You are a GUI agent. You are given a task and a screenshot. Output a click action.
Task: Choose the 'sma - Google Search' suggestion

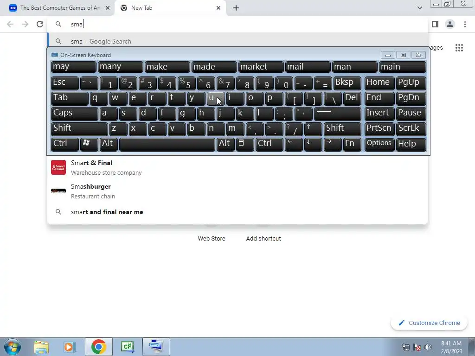tap(237, 41)
